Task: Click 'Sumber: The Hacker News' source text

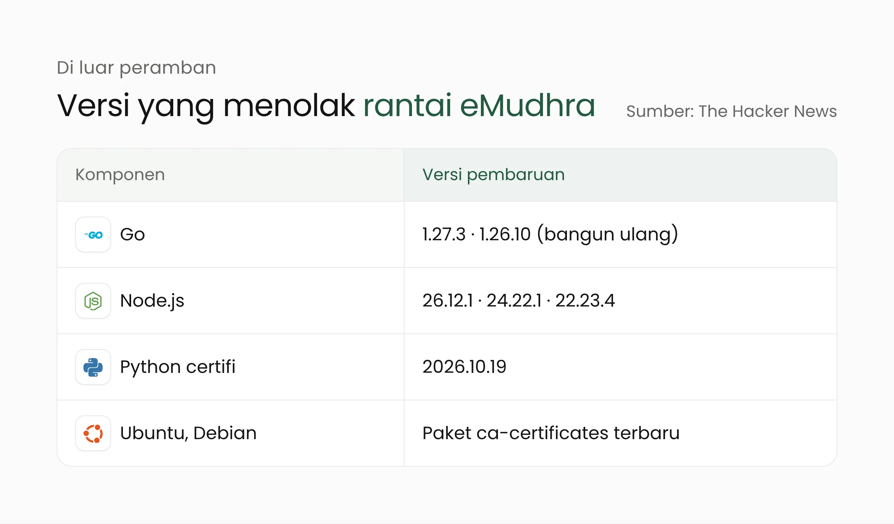Action: (732, 111)
